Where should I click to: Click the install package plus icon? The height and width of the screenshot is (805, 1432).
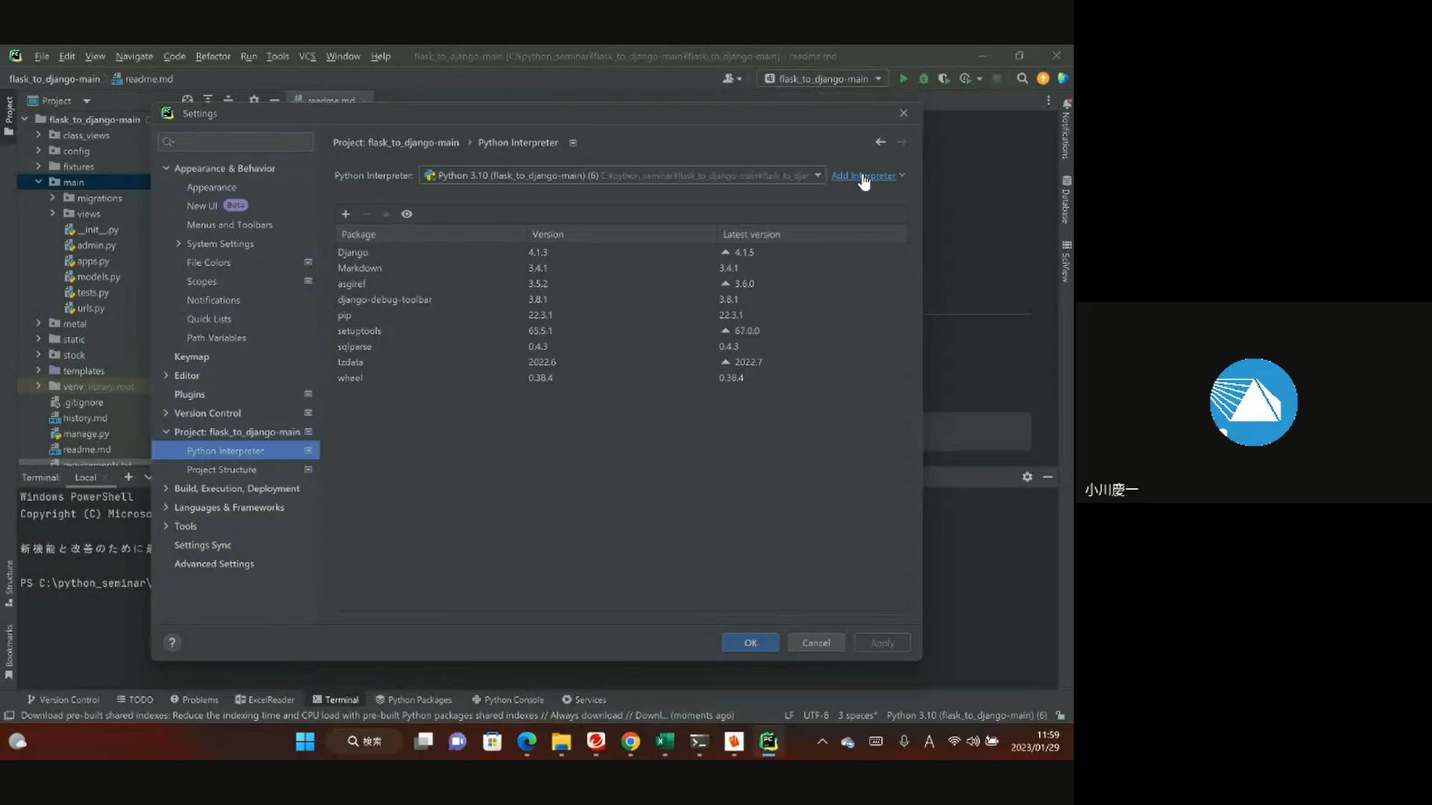pyautogui.click(x=345, y=214)
